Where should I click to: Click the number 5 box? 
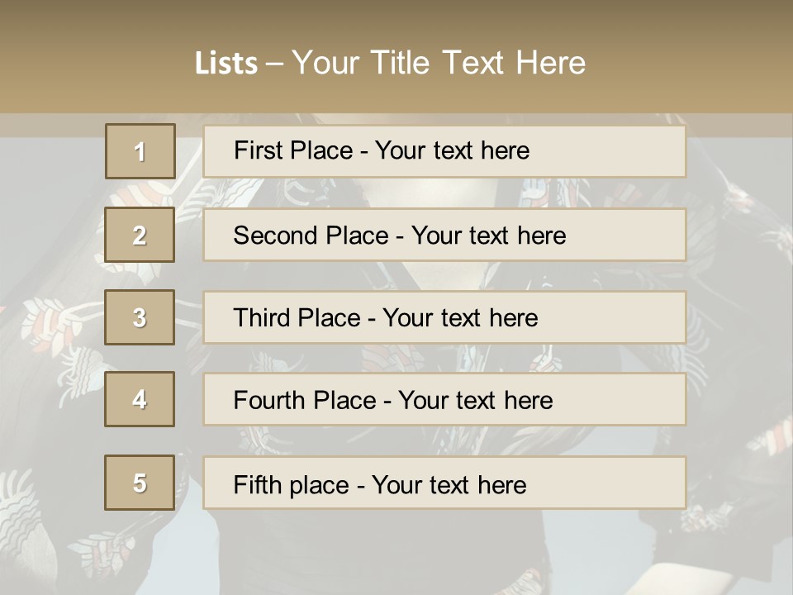point(140,483)
